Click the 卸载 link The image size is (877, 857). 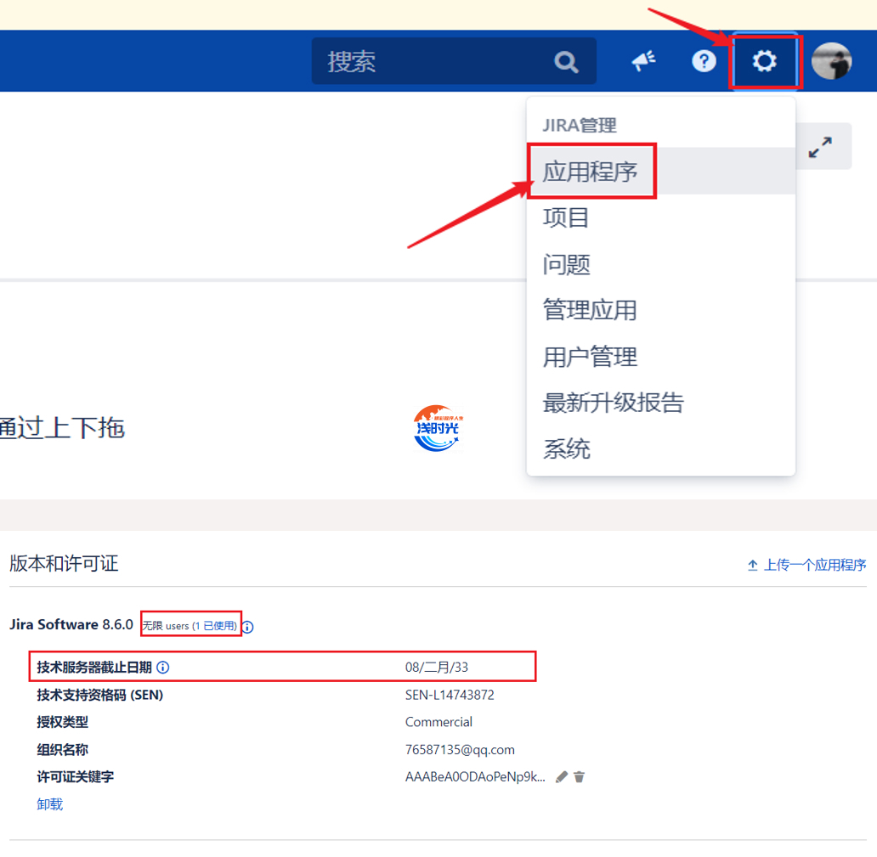[x=50, y=804]
